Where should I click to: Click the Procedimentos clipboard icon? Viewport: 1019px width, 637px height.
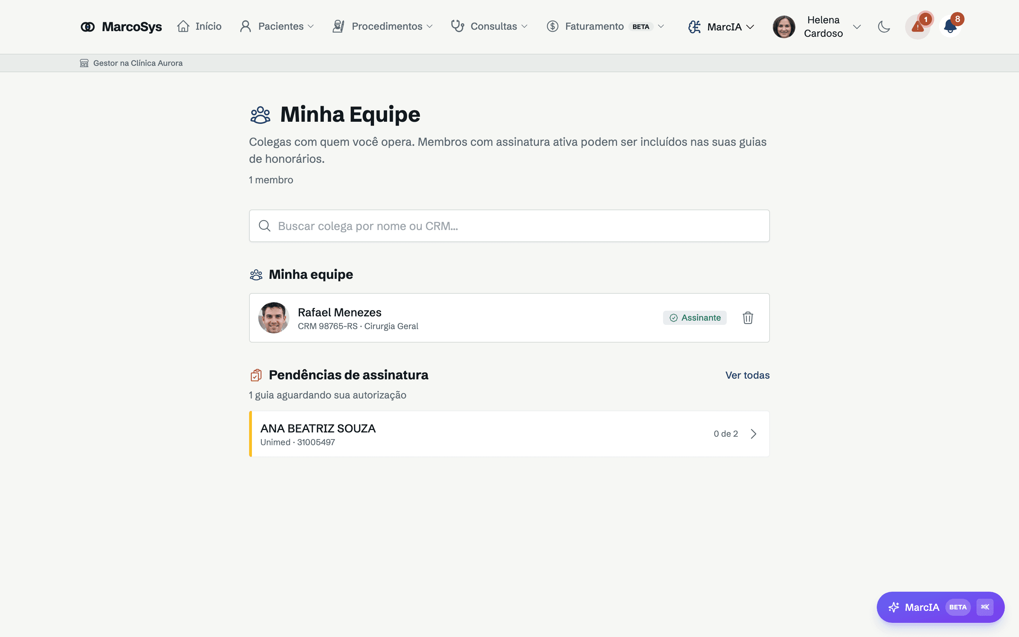338,26
